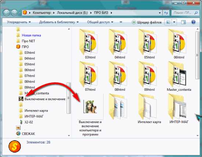Viewport: 202px width, 157px height.
Task: Open the Упорядочить menu
Action: point(19,22)
